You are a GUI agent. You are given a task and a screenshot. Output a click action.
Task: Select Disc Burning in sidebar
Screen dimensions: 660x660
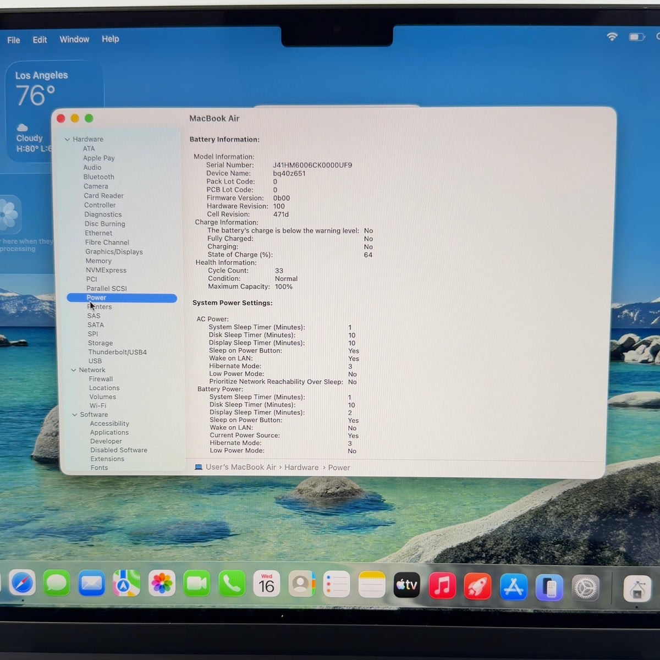click(x=105, y=224)
